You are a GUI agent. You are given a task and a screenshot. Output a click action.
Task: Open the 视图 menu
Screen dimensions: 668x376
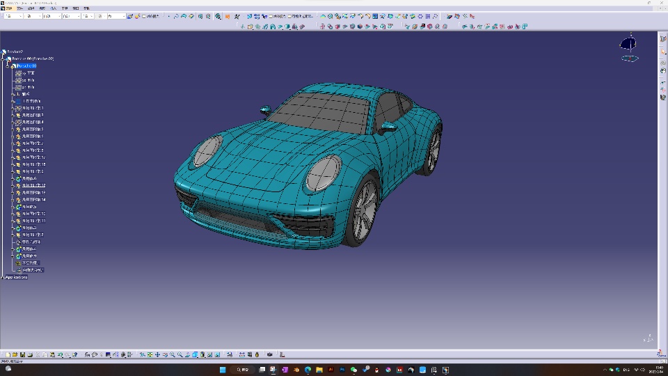point(42,8)
